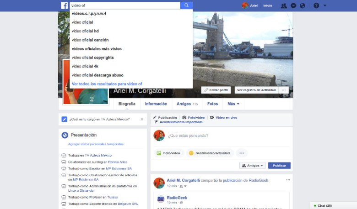
Task: Click the Facebook logo icon
Action: 65,5
